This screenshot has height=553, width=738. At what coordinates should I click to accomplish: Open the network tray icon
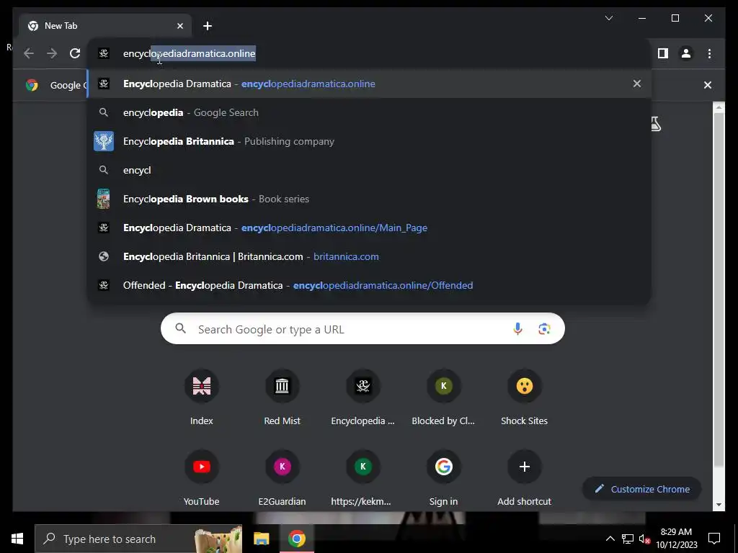coord(628,539)
